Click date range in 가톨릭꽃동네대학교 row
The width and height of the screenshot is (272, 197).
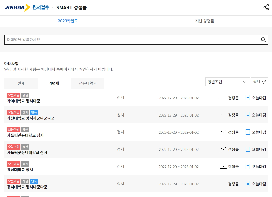point(178,150)
